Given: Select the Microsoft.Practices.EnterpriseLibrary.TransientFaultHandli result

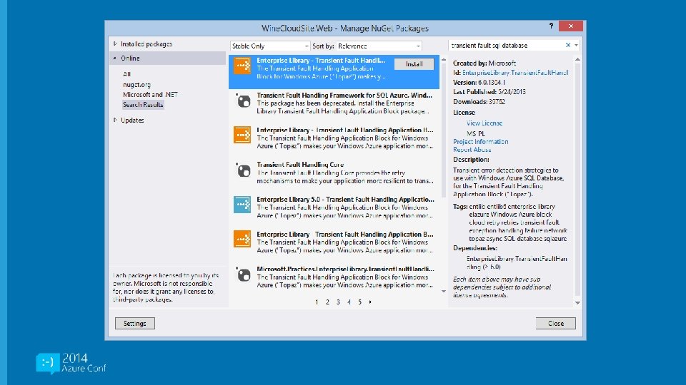Looking at the screenshot, I should [334, 277].
